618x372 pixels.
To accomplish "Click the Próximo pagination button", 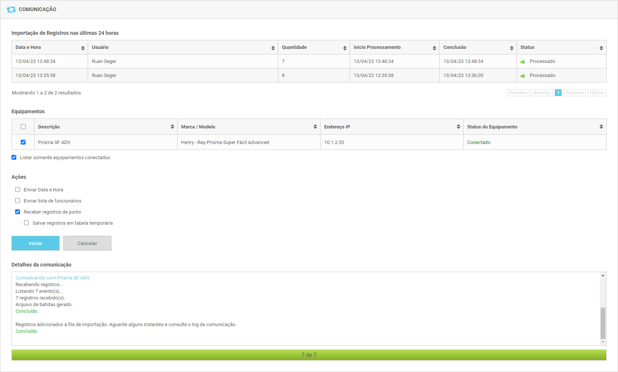I will tap(574, 93).
